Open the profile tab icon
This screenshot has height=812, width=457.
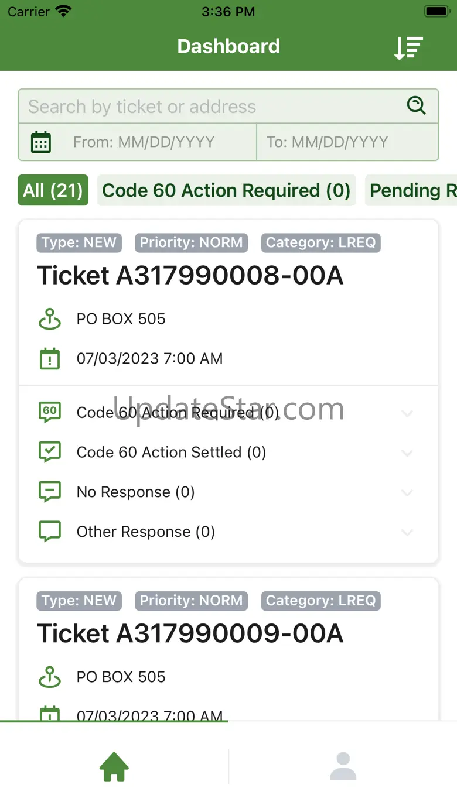[343, 766]
